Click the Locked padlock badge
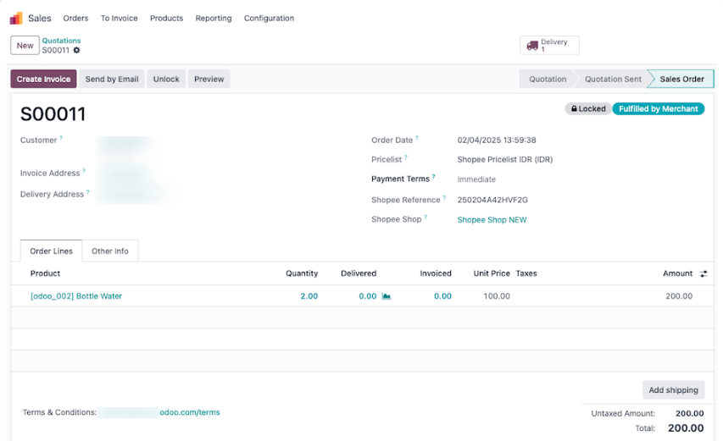 pos(588,108)
